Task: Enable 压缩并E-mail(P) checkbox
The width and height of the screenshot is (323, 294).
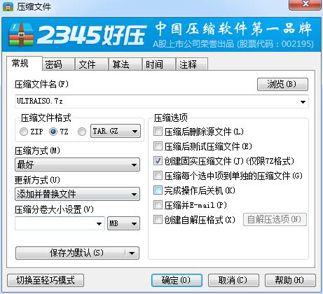Action: tap(158, 205)
